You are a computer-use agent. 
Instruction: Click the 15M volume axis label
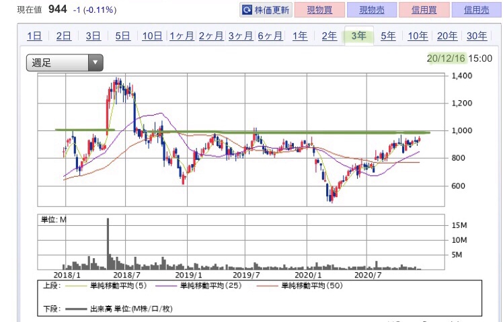[x=459, y=225]
